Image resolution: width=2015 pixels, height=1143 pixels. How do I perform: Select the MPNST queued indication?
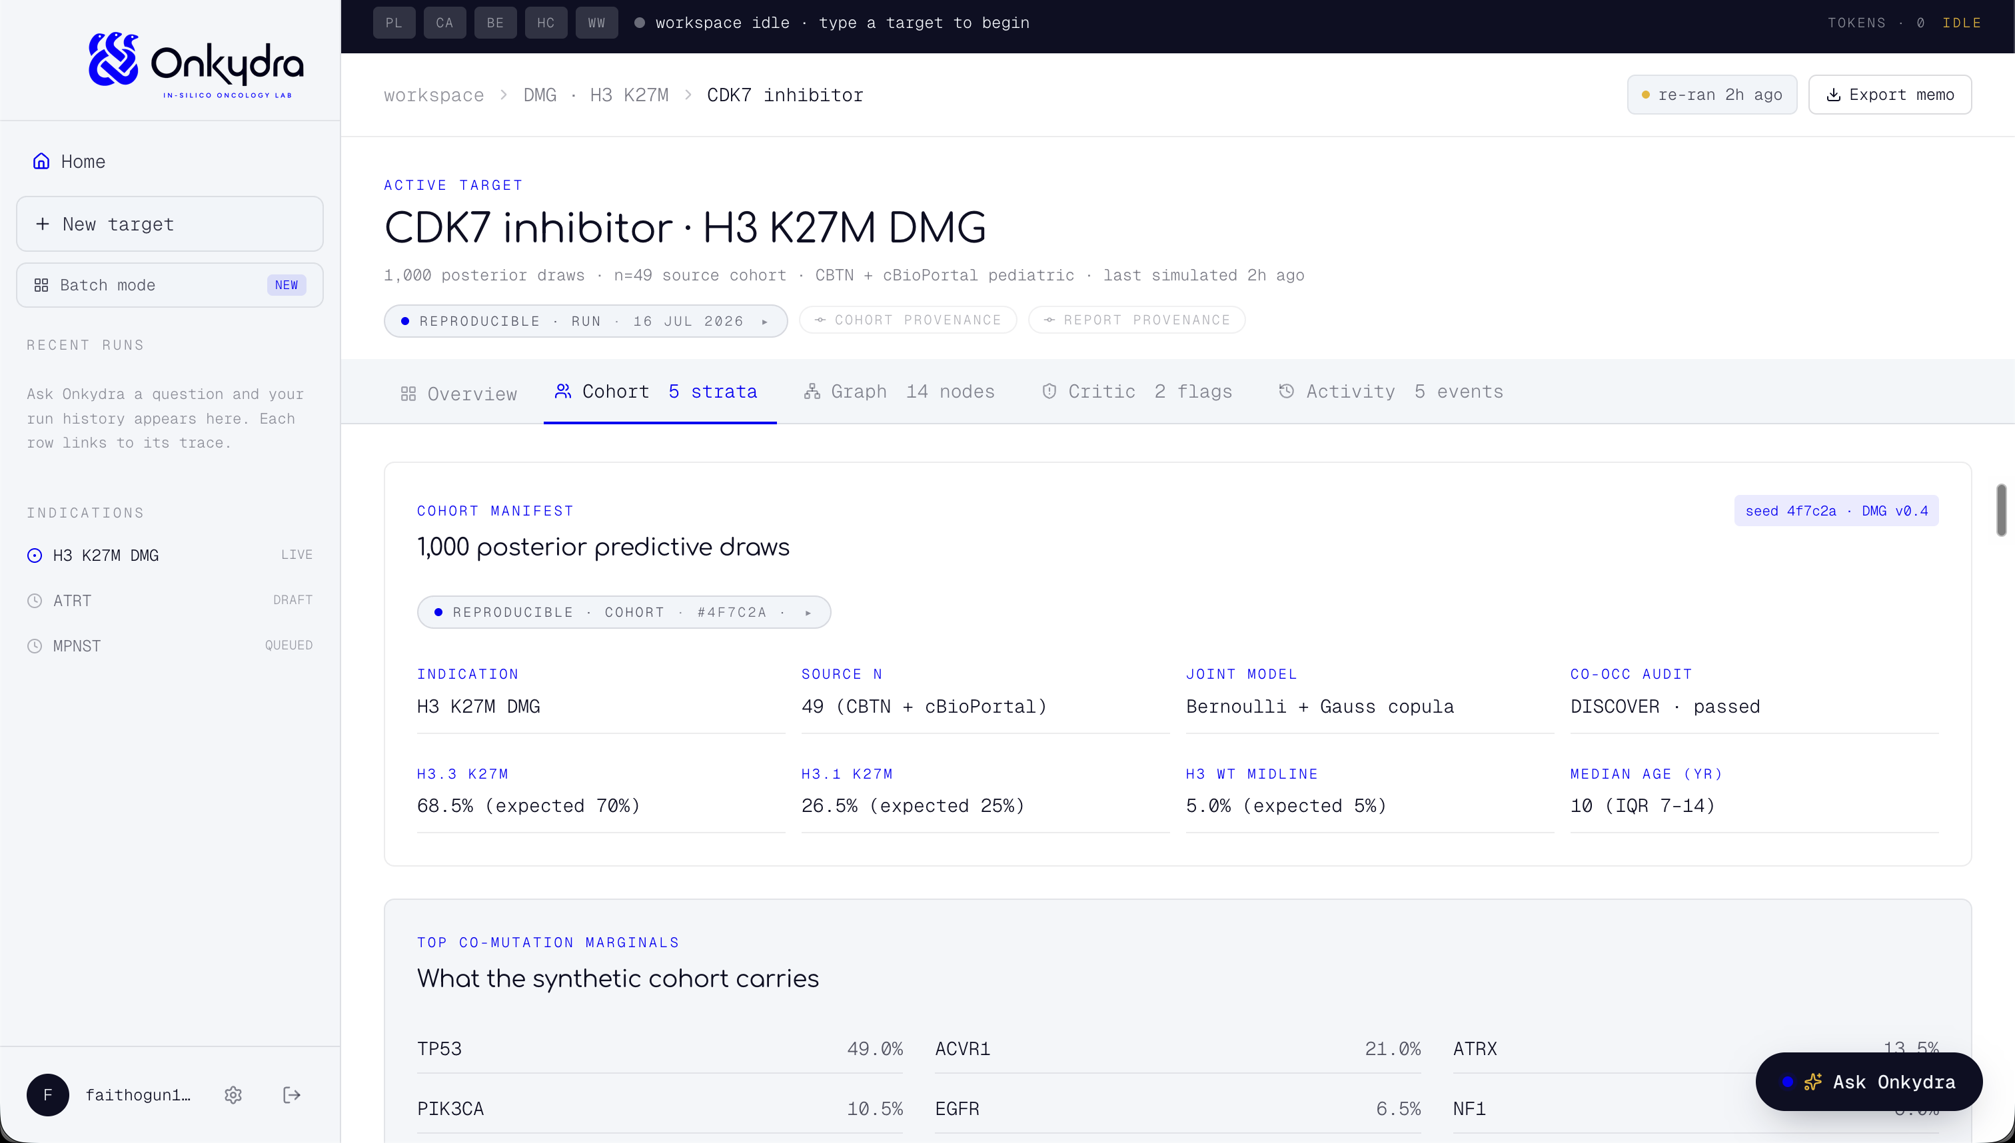[170, 646]
